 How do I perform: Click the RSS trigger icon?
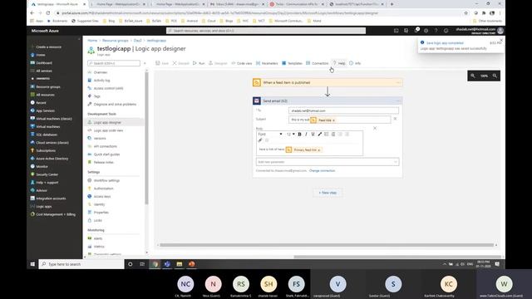tap(257, 82)
